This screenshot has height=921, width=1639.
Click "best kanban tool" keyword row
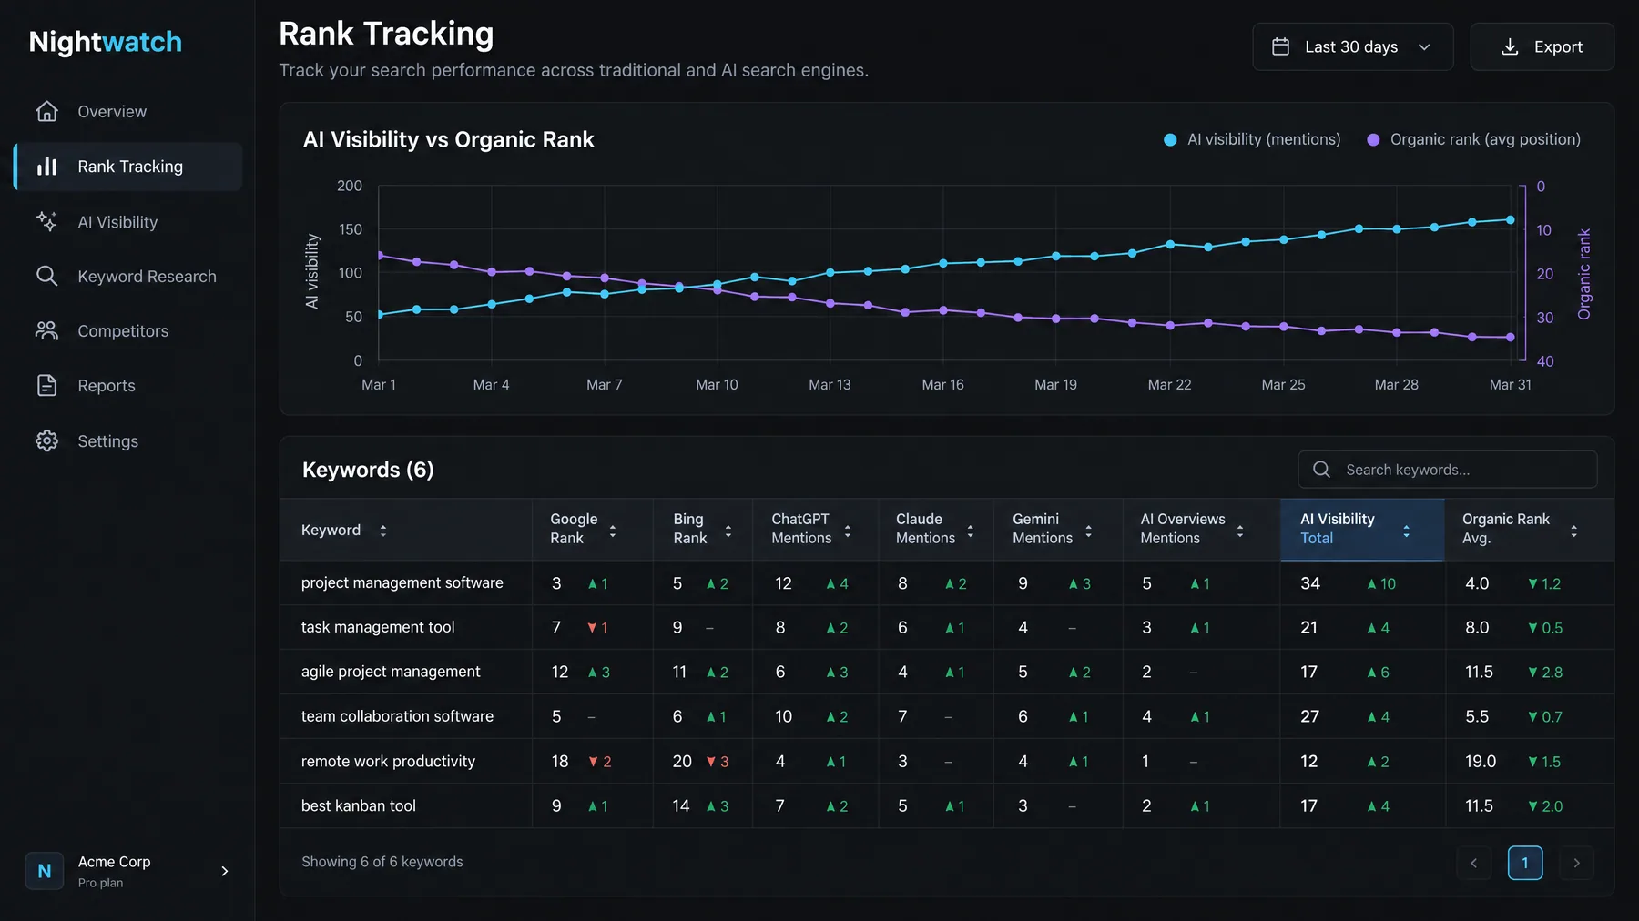click(x=947, y=806)
